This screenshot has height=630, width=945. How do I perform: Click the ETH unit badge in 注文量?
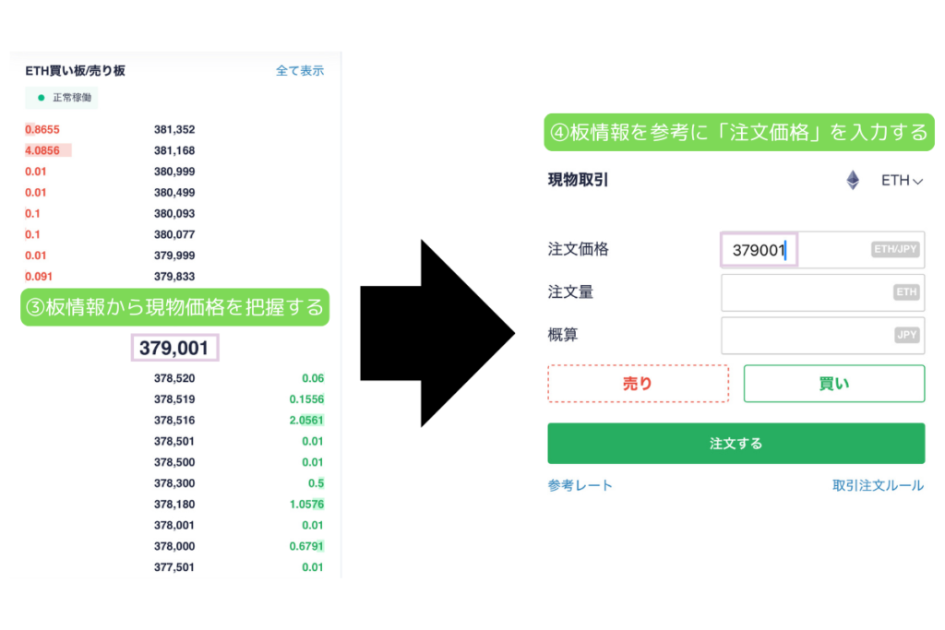(x=906, y=292)
